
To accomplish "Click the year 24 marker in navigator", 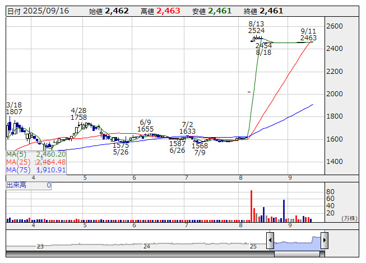I will tap(147, 246).
